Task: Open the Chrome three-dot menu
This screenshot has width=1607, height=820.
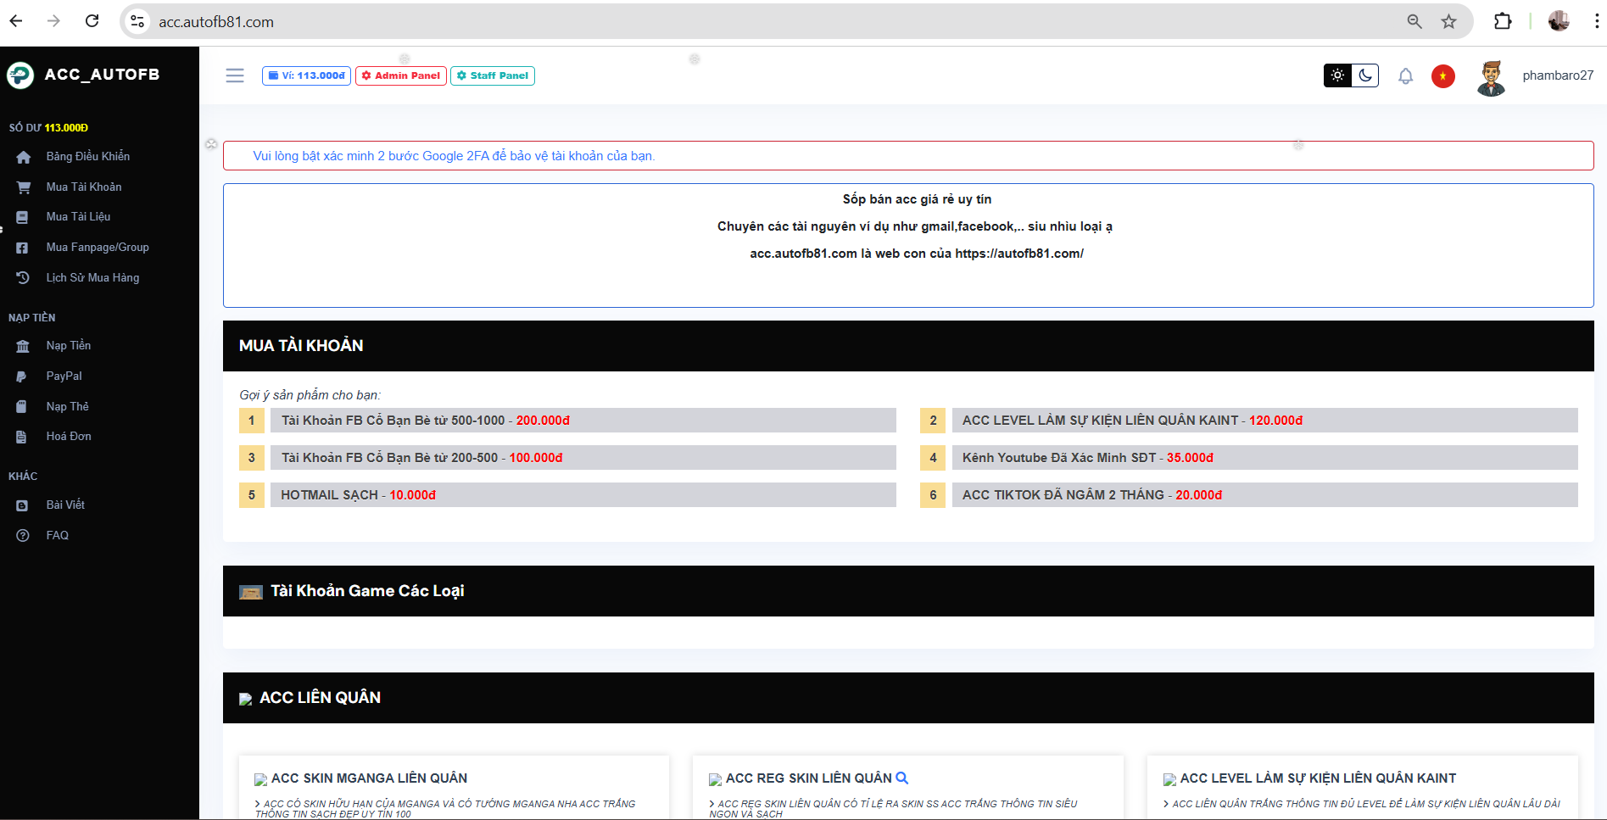Action: click(1596, 21)
